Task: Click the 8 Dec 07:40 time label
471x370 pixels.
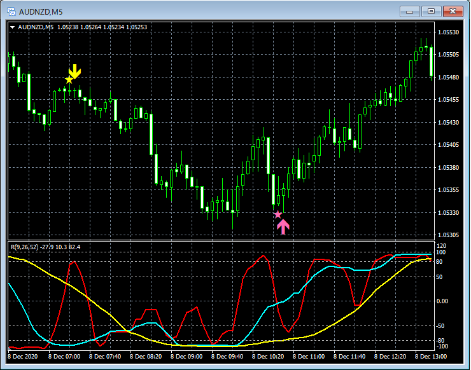Action: pos(105,357)
